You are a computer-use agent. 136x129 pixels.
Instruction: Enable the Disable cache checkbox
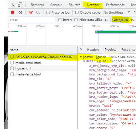[x=77, y=12]
